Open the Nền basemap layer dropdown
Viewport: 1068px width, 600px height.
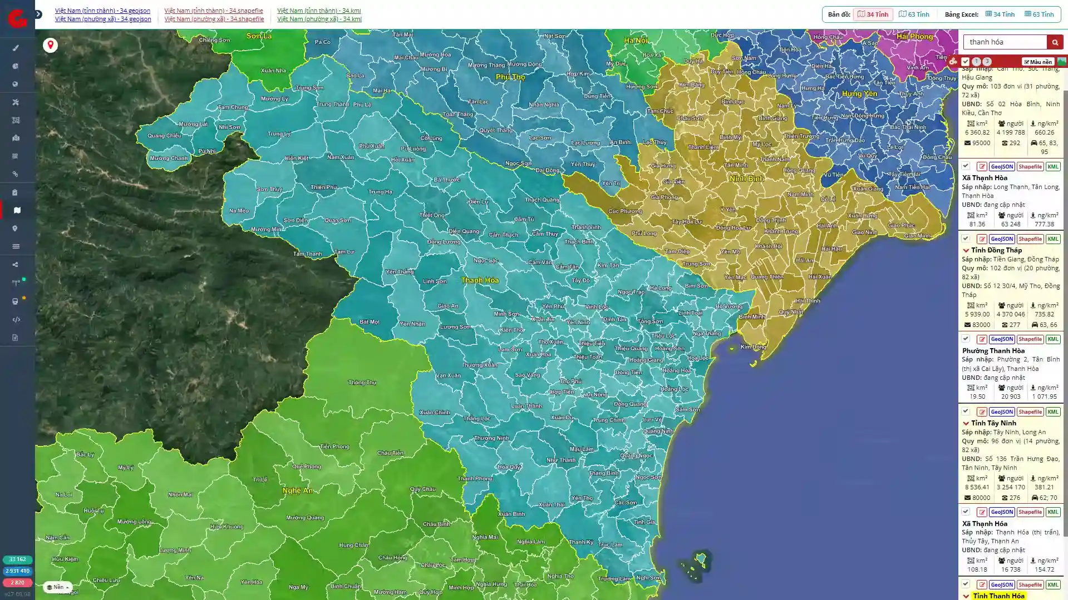pyautogui.click(x=58, y=587)
